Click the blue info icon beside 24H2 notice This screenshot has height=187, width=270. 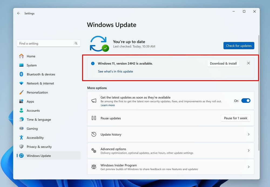click(x=93, y=63)
